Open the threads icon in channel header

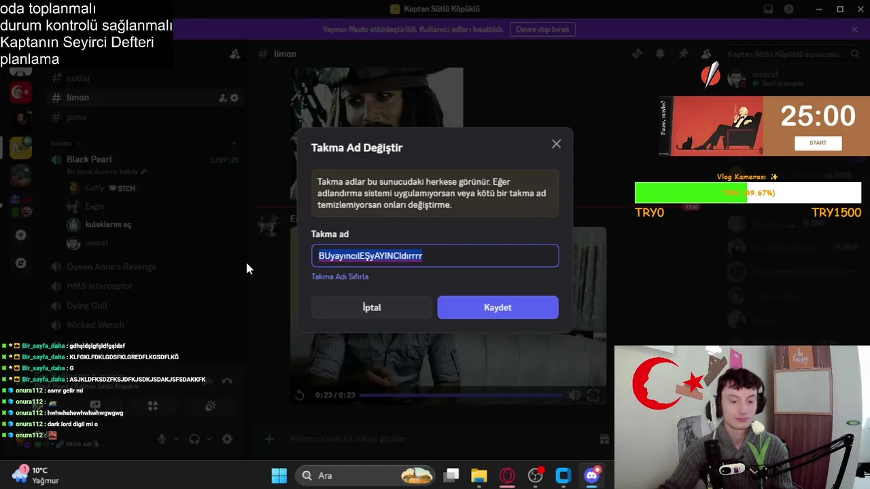(637, 54)
